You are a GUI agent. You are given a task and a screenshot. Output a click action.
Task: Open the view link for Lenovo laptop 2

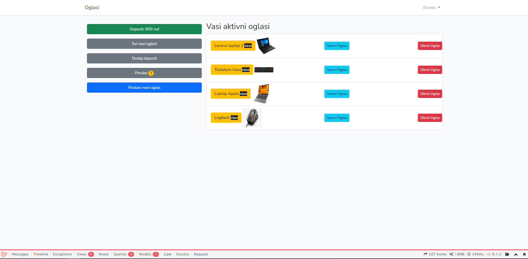[248, 46]
